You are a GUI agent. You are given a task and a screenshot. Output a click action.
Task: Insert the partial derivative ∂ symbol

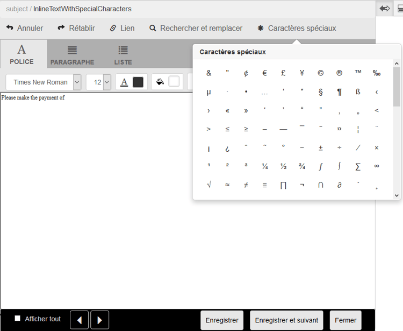coord(339,185)
